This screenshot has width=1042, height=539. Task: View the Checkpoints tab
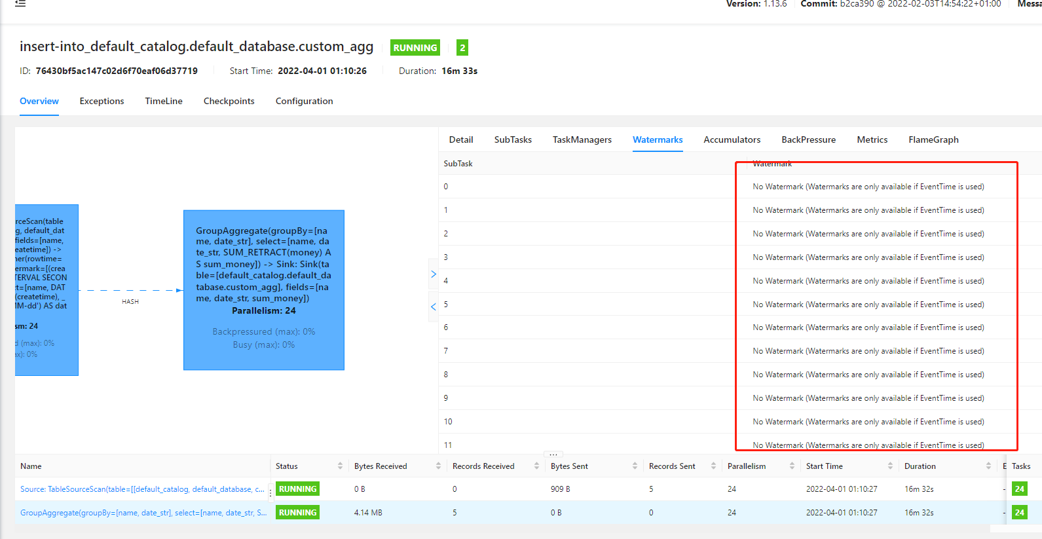[229, 101]
